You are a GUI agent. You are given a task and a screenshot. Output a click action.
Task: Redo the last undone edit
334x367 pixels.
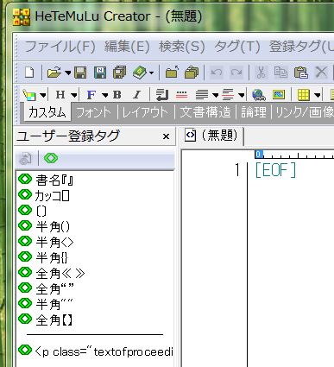[236, 73]
